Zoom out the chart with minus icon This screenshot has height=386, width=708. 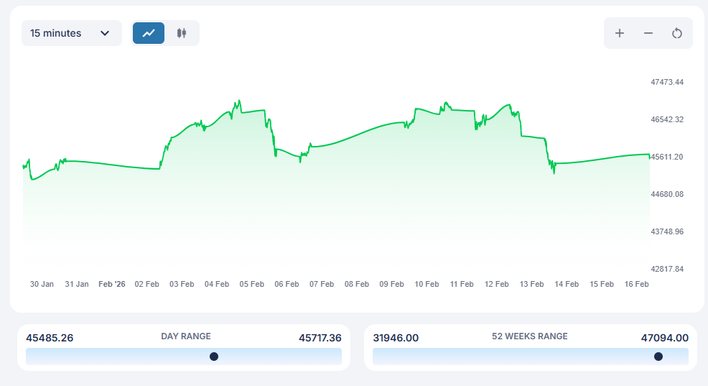pos(648,33)
